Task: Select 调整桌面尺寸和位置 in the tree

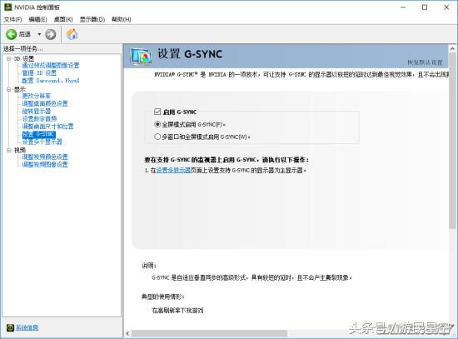Action: coord(47,127)
